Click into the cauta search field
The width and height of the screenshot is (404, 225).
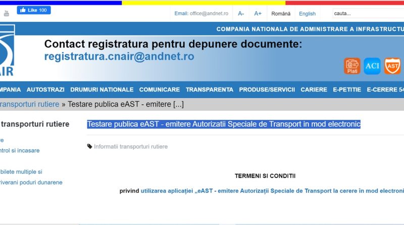coord(366,14)
